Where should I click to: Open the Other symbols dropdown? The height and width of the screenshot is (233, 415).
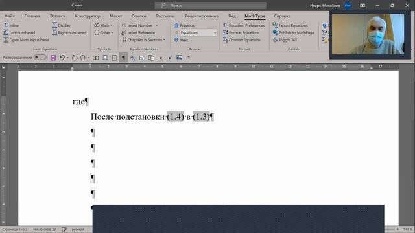(104, 33)
